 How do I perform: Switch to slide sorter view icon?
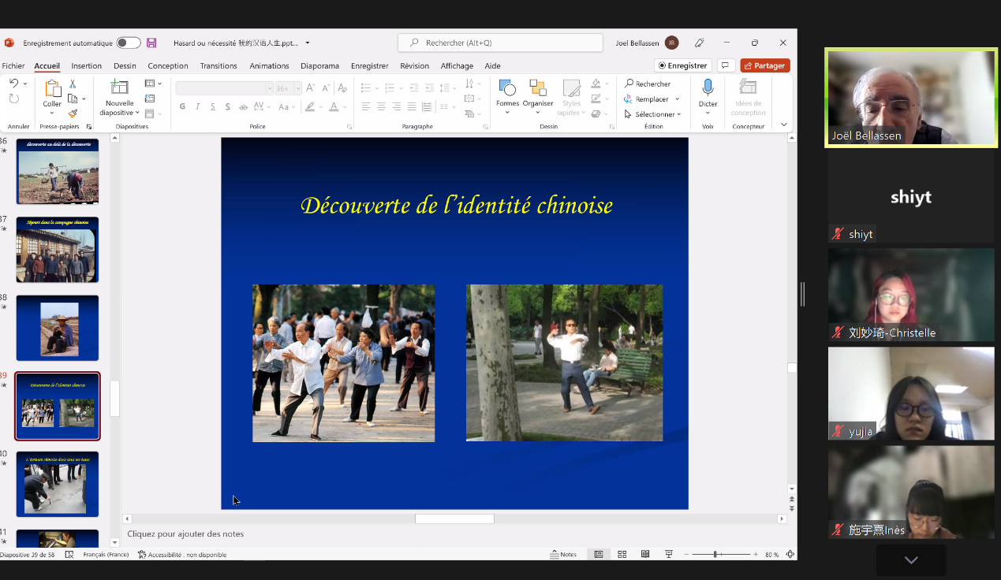click(622, 555)
